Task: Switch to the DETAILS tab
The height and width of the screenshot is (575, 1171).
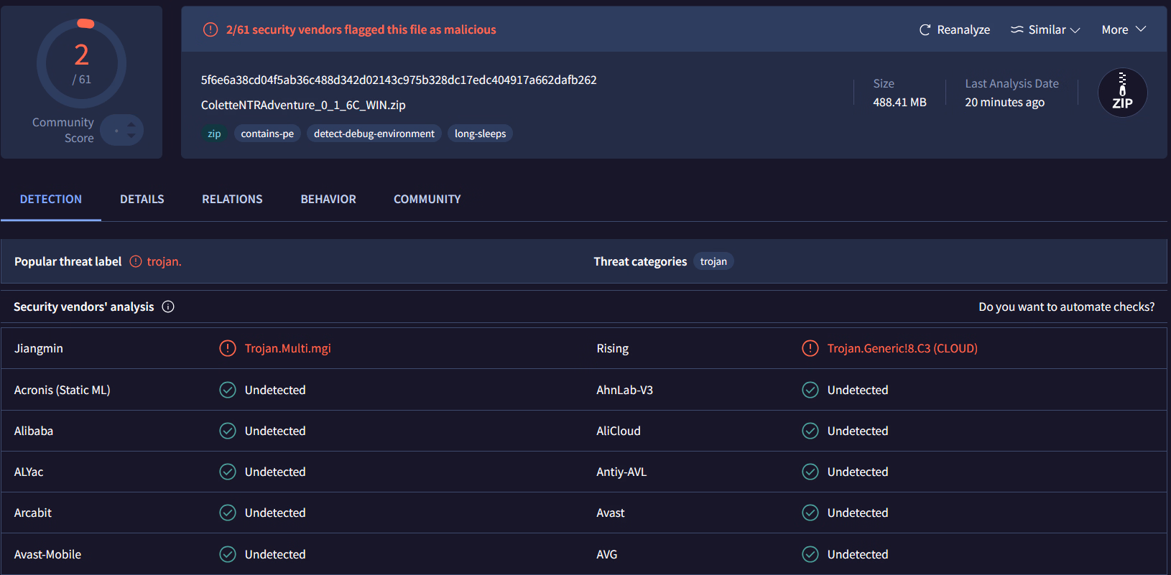Action: click(x=142, y=199)
